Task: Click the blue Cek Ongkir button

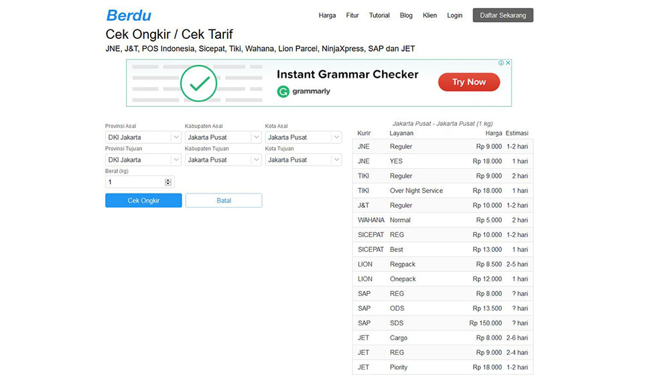Action: point(143,200)
